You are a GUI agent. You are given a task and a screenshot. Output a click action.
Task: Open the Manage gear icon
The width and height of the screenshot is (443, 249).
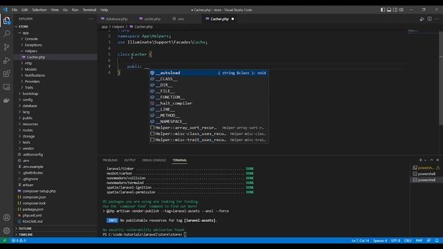(6, 230)
